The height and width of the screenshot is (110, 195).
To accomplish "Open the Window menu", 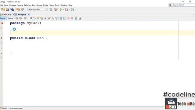I will pos(64,5).
